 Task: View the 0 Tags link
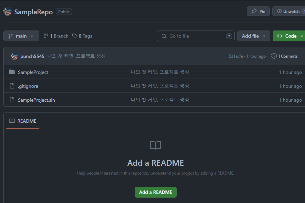(x=83, y=36)
